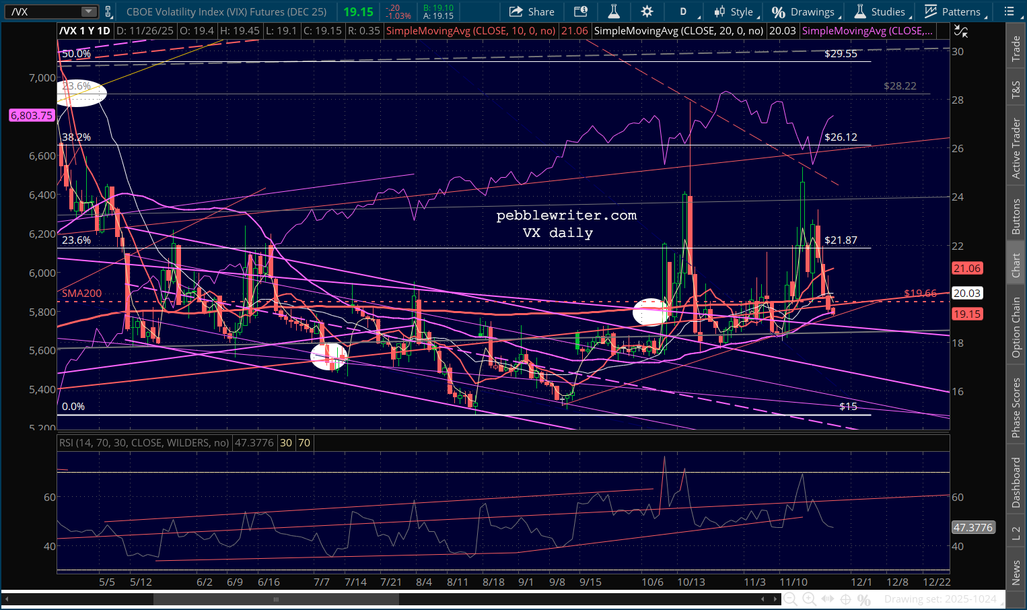Toggle the symbol link clip icon

pyautogui.click(x=108, y=11)
